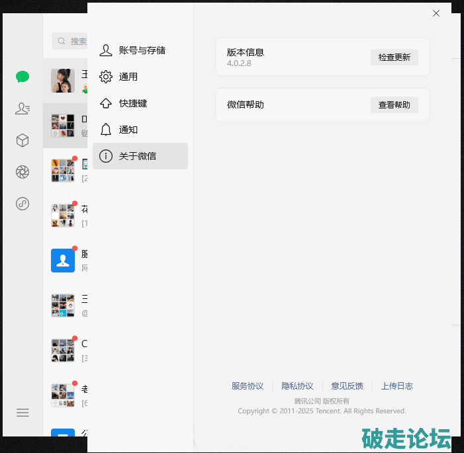Open the Favorites cube icon
The height and width of the screenshot is (453, 464).
click(23, 140)
